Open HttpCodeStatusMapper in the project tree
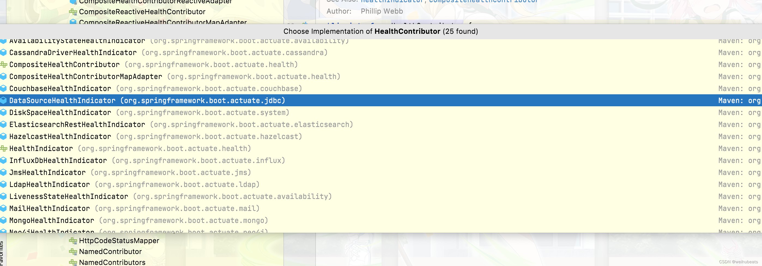This screenshot has width=762, height=266. pyautogui.click(x=119, y=241)
